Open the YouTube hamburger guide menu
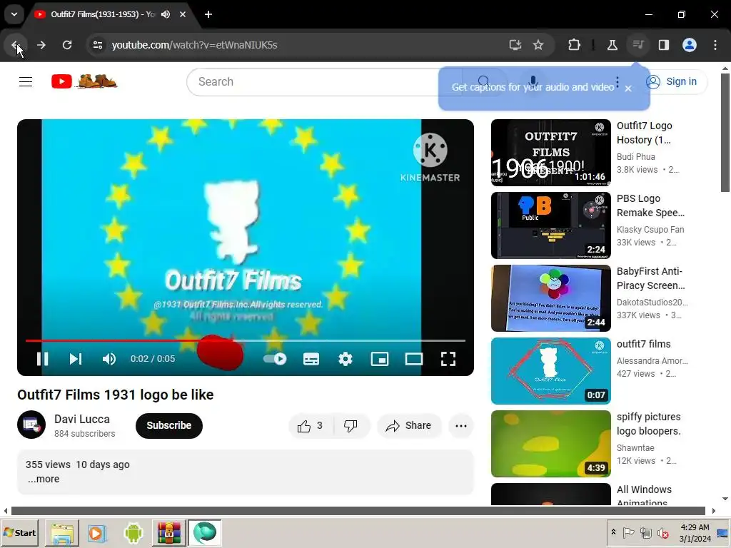 (x=26, y=81)
